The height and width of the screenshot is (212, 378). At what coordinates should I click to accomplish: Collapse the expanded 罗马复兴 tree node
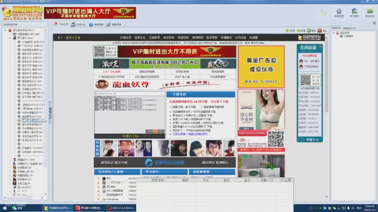(10, 38)
